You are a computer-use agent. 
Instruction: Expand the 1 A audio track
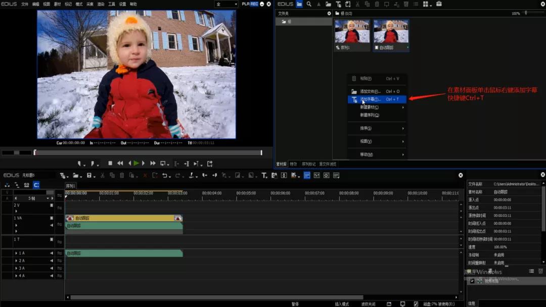(16, 253)
